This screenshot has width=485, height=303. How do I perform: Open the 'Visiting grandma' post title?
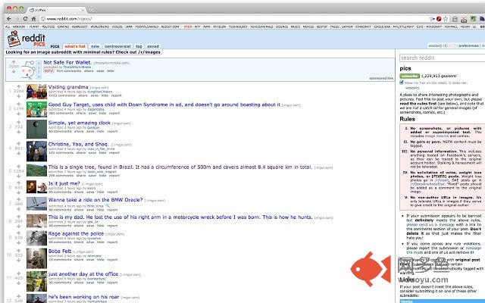68,87
